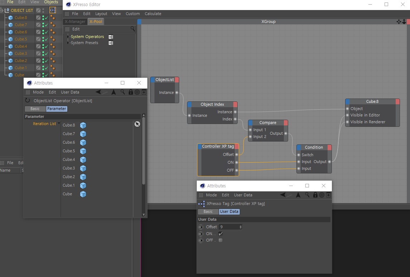Switch to the X-Pool tab
The image size is (410, 277).
tap(96, 22)
